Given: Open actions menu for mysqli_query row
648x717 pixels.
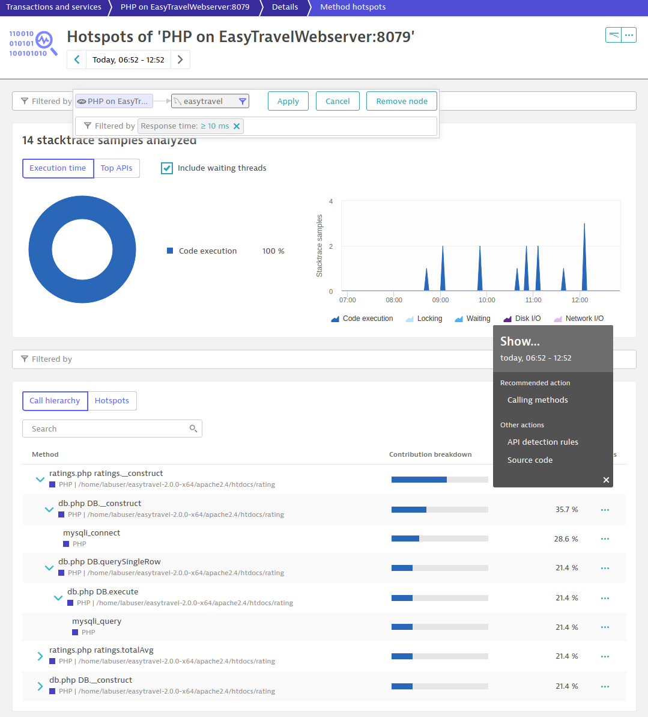Looking at the screenshot, I should [605, 627].
